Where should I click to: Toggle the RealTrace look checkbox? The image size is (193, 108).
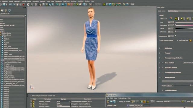pyautogui.click(x=178, y=40)
